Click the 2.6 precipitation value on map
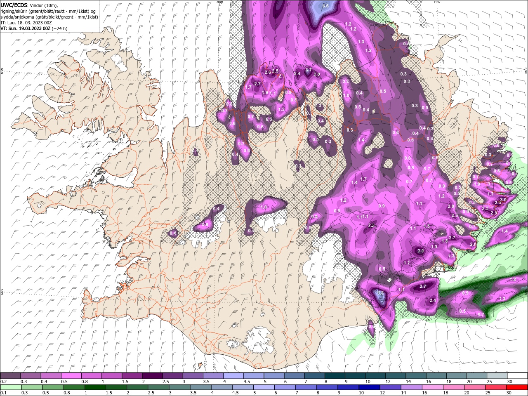The width and height of the screenshot is (528, 396). (268, 72)
